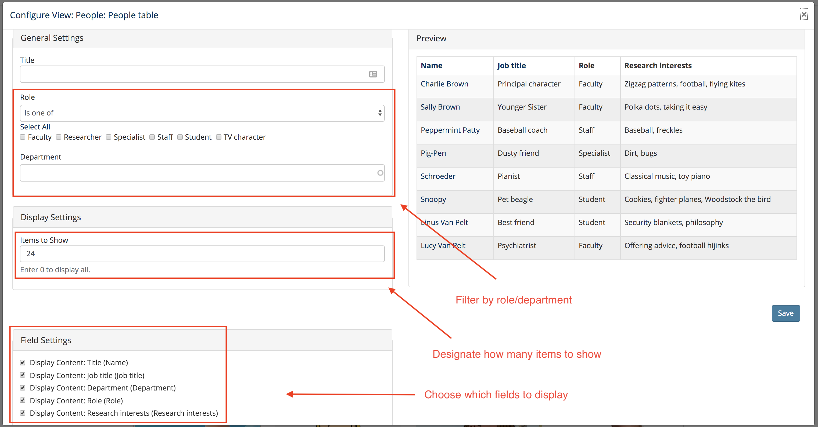The width and height of the screenshot is (818, 427).
Task: Click the Items to Show field
Action: coord(202,254)
